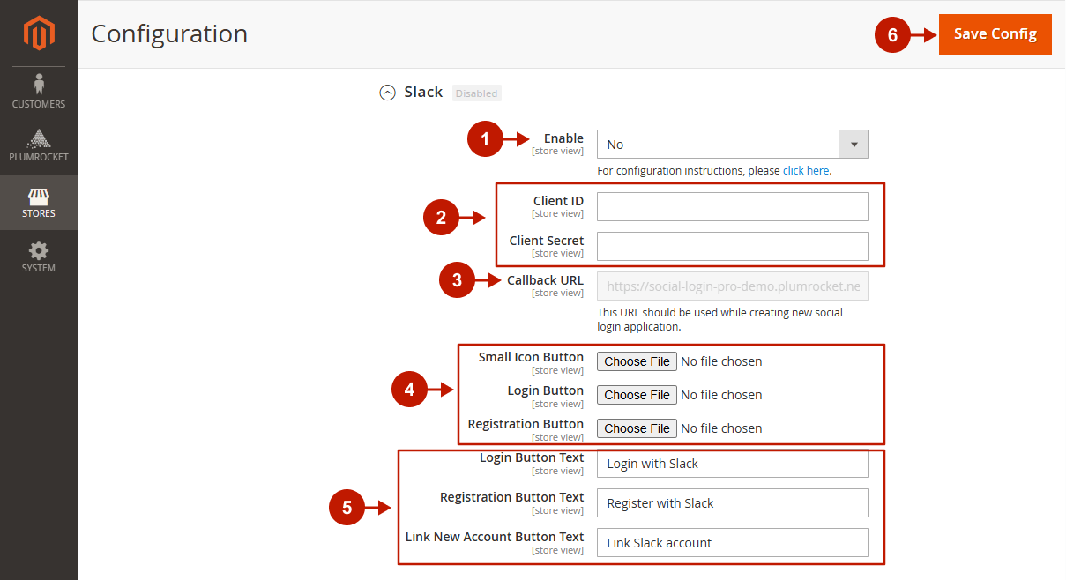
Task: Click the Client ID label
Action: [x=558, y=201]
